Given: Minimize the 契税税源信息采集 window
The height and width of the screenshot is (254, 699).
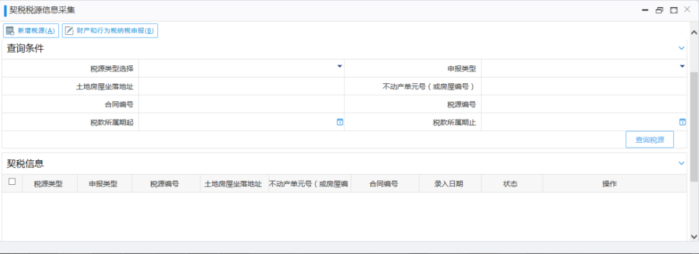Looking at the screenshot, I should (x=645, y=10).
